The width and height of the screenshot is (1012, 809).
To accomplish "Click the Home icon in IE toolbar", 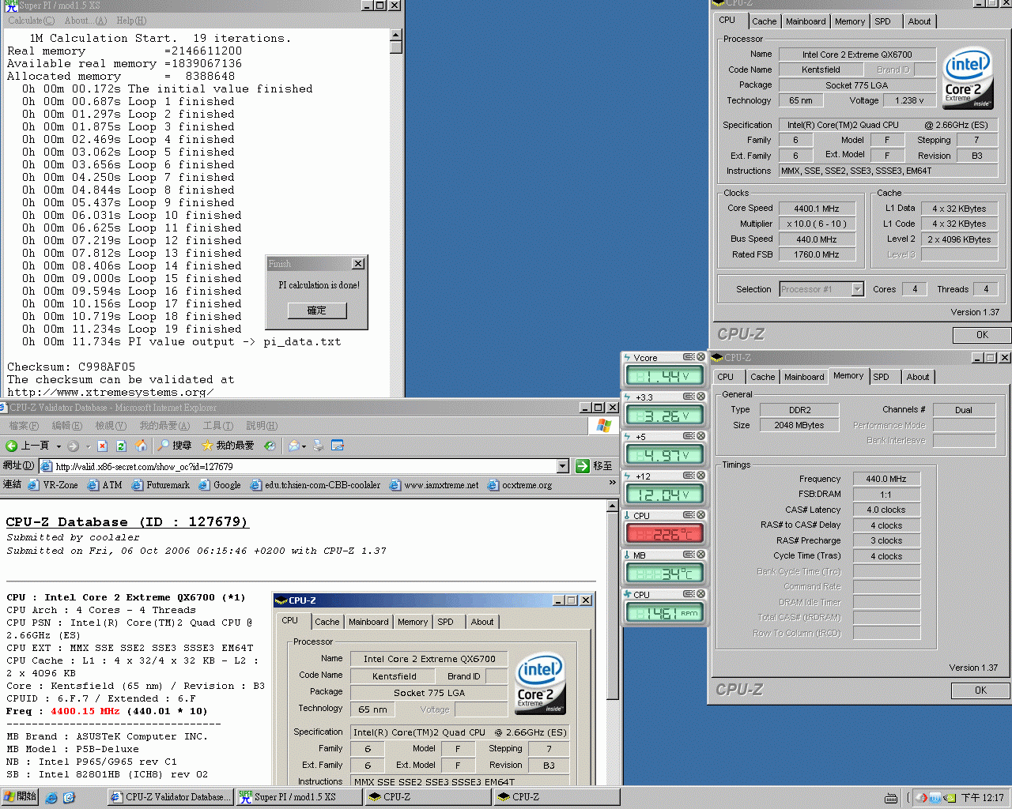I will [x=141, y=446].
